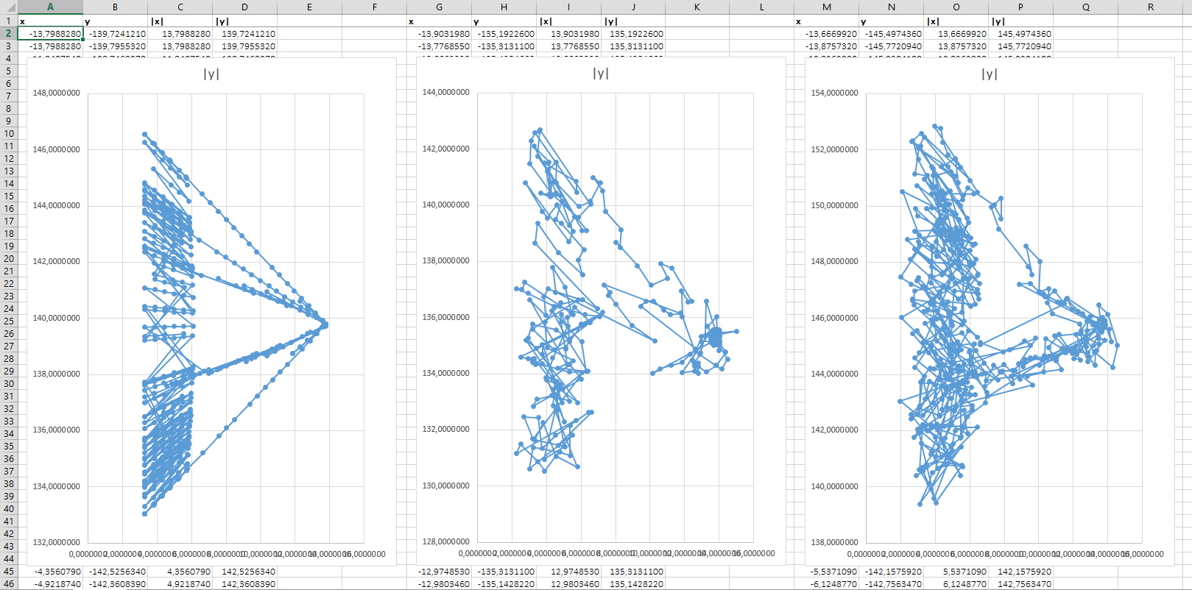Viewport: 1192px width, 590px height.
Task: Click cell D2 with value 139,7241210
Action: [x=244, y=33]
